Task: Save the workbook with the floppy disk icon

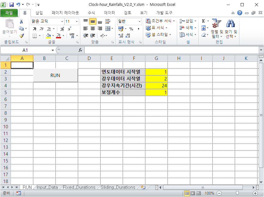Action: click(x=11, y=5)
